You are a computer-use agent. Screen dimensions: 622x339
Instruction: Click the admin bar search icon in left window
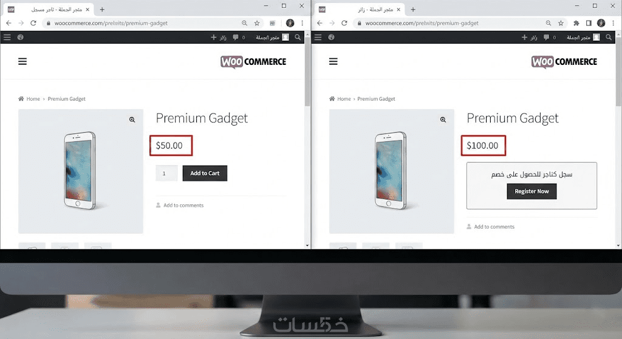[x=298, y=37]
